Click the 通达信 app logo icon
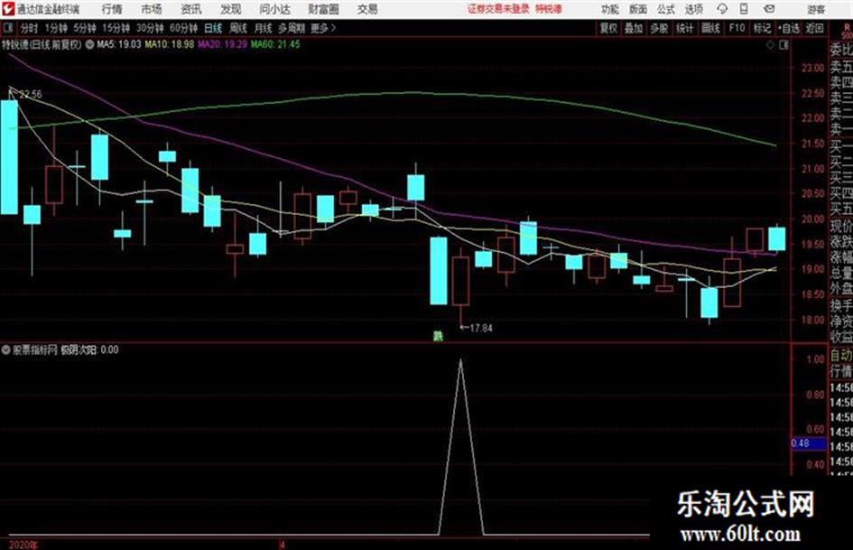 (7, 9)
